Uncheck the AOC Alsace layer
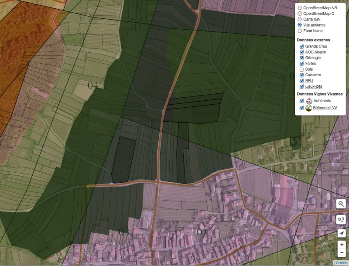 [x=300, y=52]
